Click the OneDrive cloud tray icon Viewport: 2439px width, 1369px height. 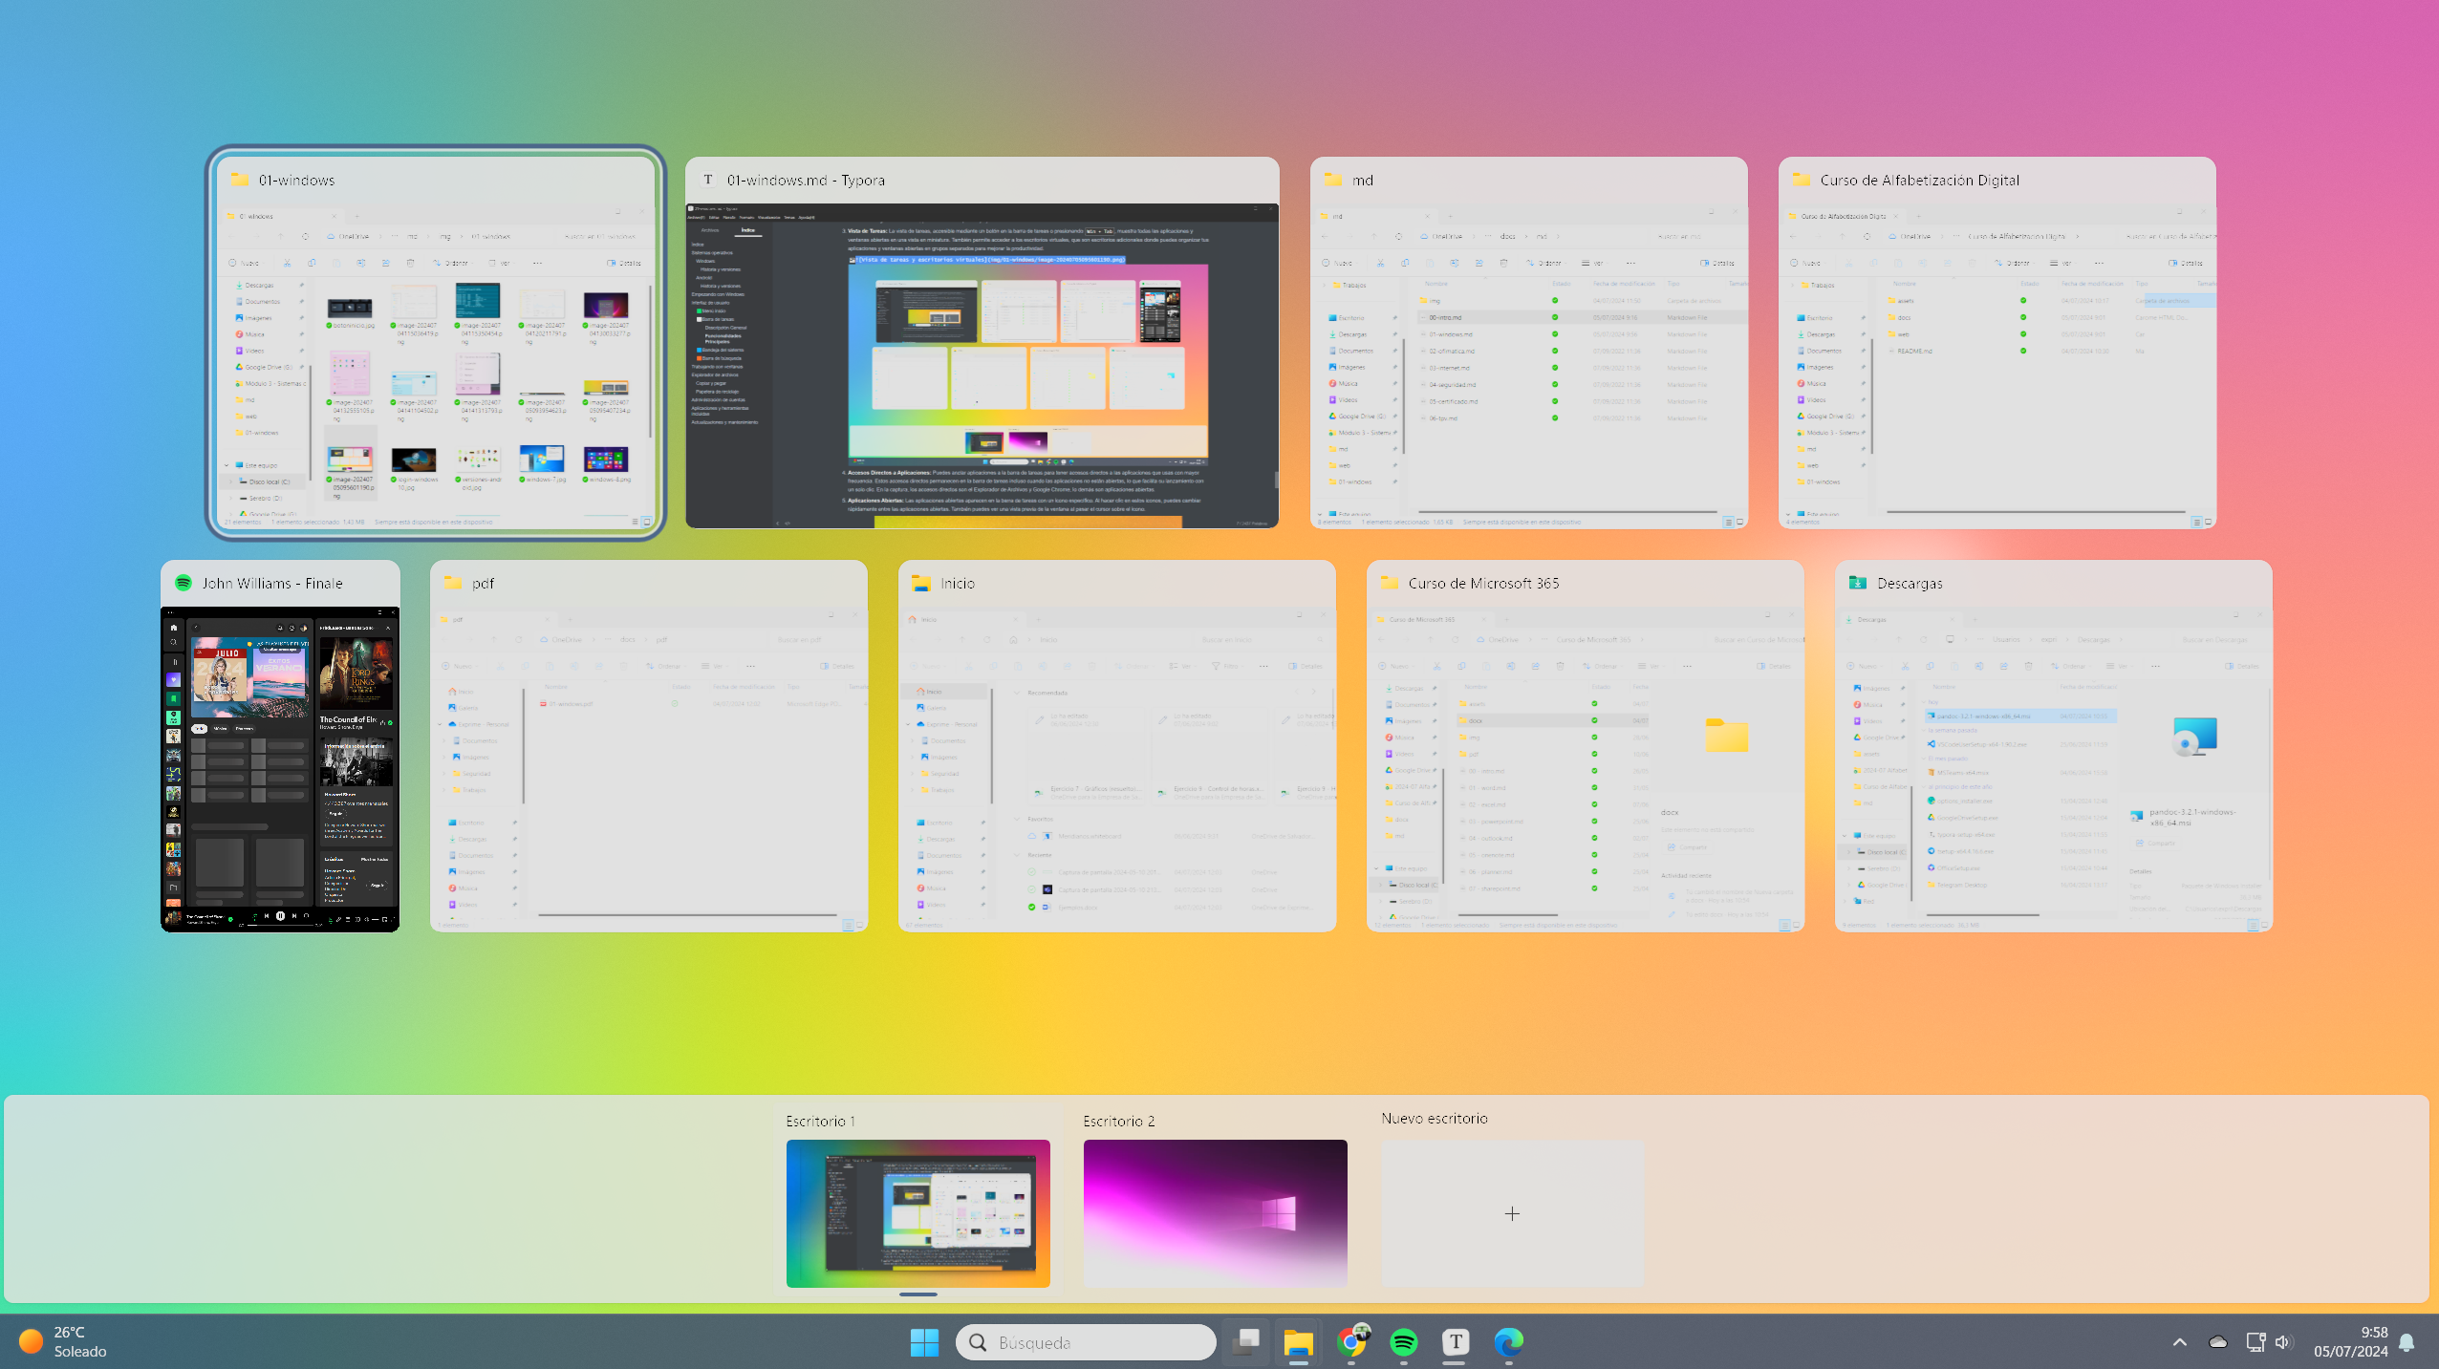(x=2218, y=1342)
